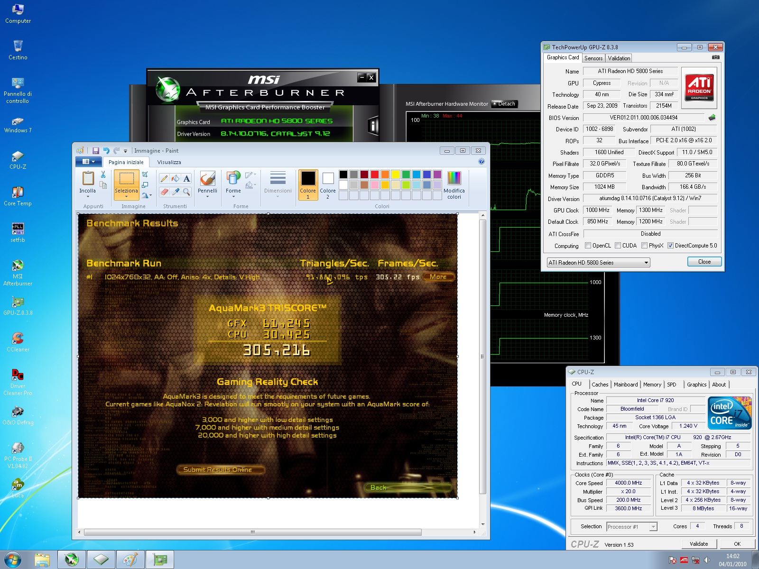This screenshot has width=759, height=569.
Task: Click Paint's vertical scrollbar down arrow
Action: 483,524
